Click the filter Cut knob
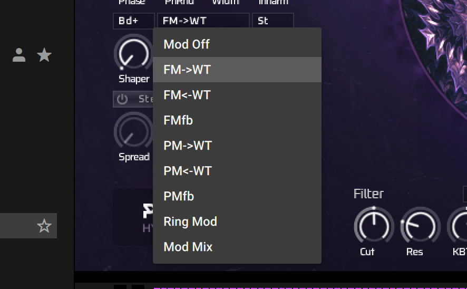 [x=374, y=226]
